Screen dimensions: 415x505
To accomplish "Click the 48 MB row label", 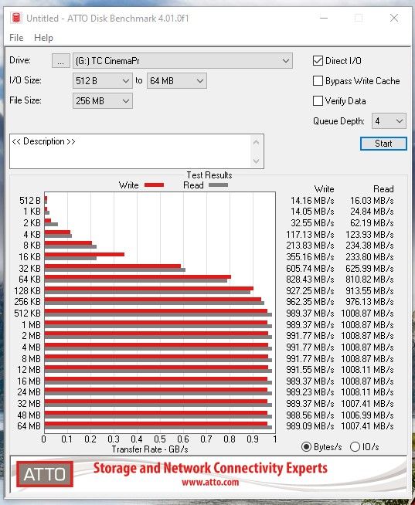I will [x=29, y=415].
